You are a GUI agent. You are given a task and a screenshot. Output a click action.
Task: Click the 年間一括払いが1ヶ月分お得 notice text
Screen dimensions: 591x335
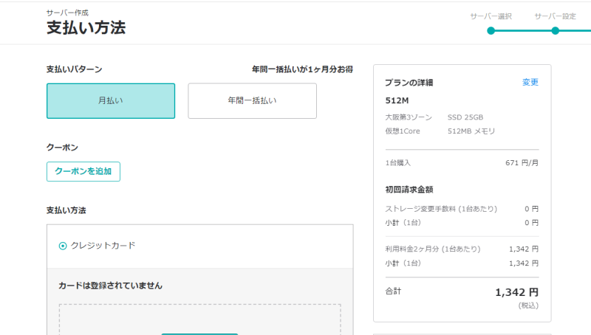302,69
